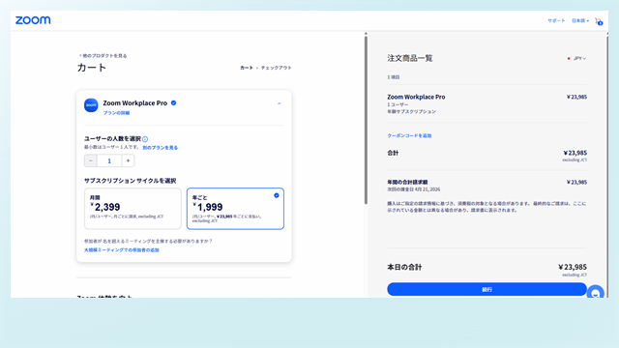Click the user quantity field showing 1
619x348 pixels.
pos(109,160)
